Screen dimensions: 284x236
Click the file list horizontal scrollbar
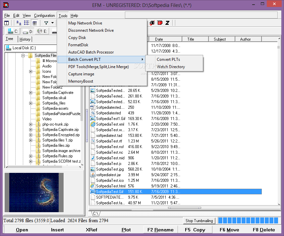coord(184,208)
